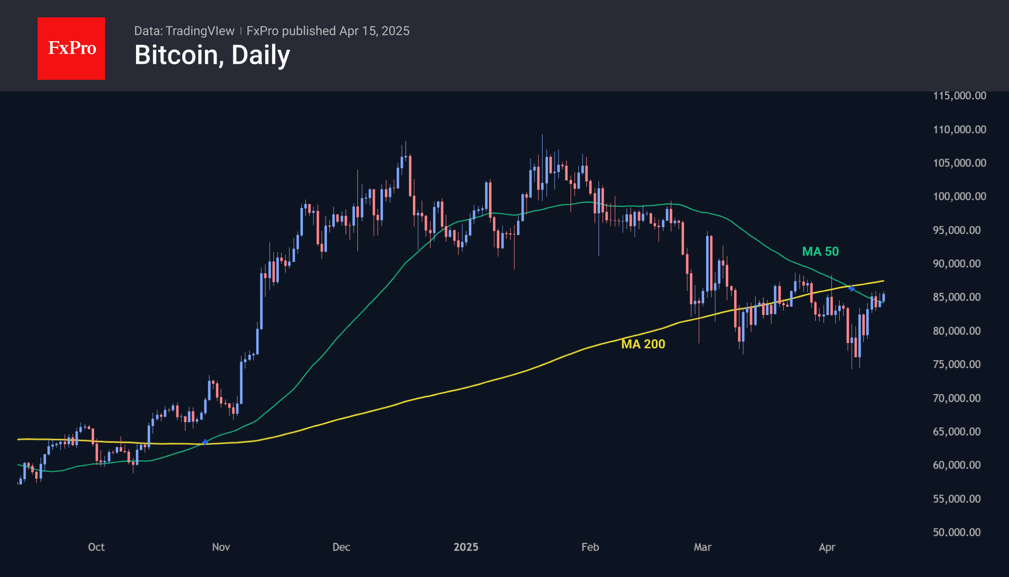
Task: Click the Mar label on time axis
Action: coord(702,547)
